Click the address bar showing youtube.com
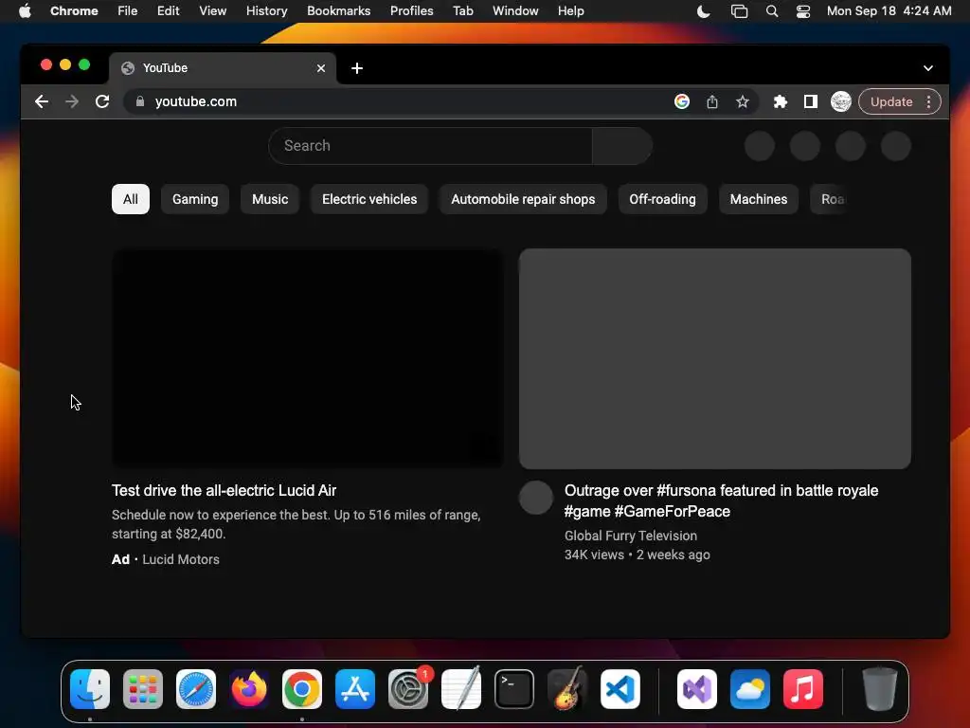 tap(396, 101)
